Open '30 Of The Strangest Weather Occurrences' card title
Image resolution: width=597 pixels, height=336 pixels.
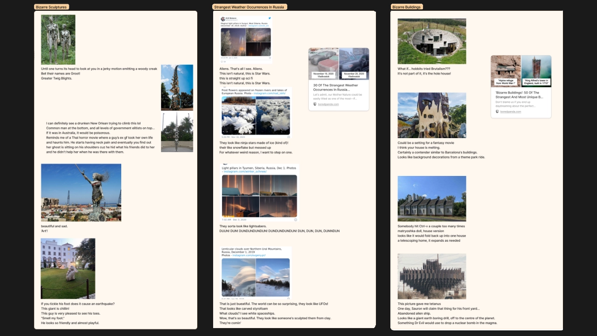pos(336,87)
